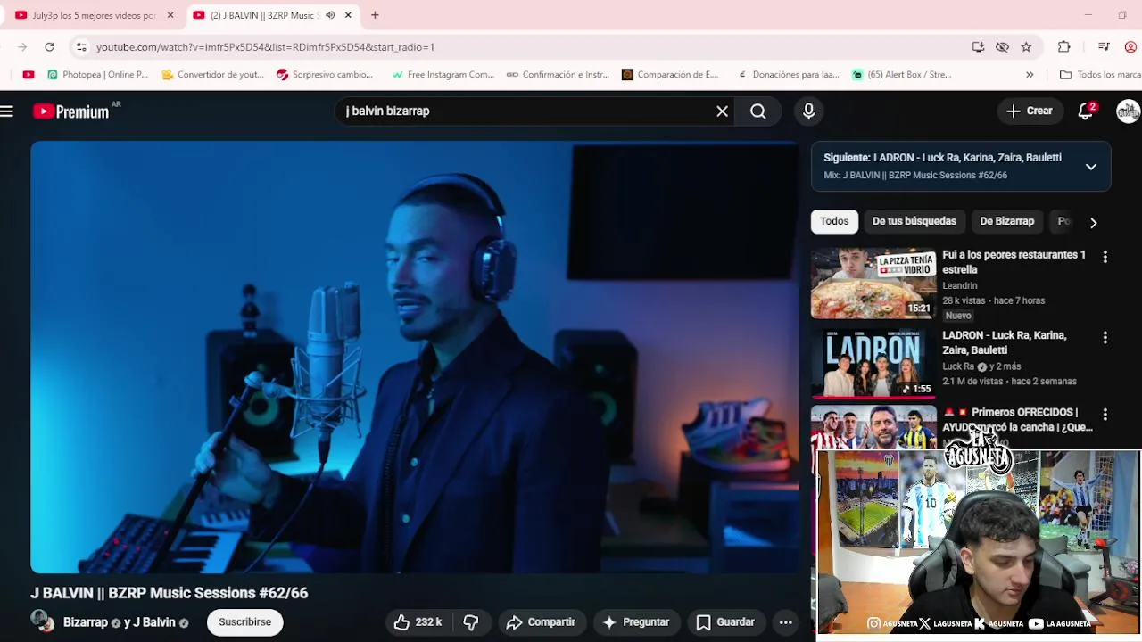Close the July3p browser tab
The height and width of the screenshot is (642, 1142).
[170, 15]
